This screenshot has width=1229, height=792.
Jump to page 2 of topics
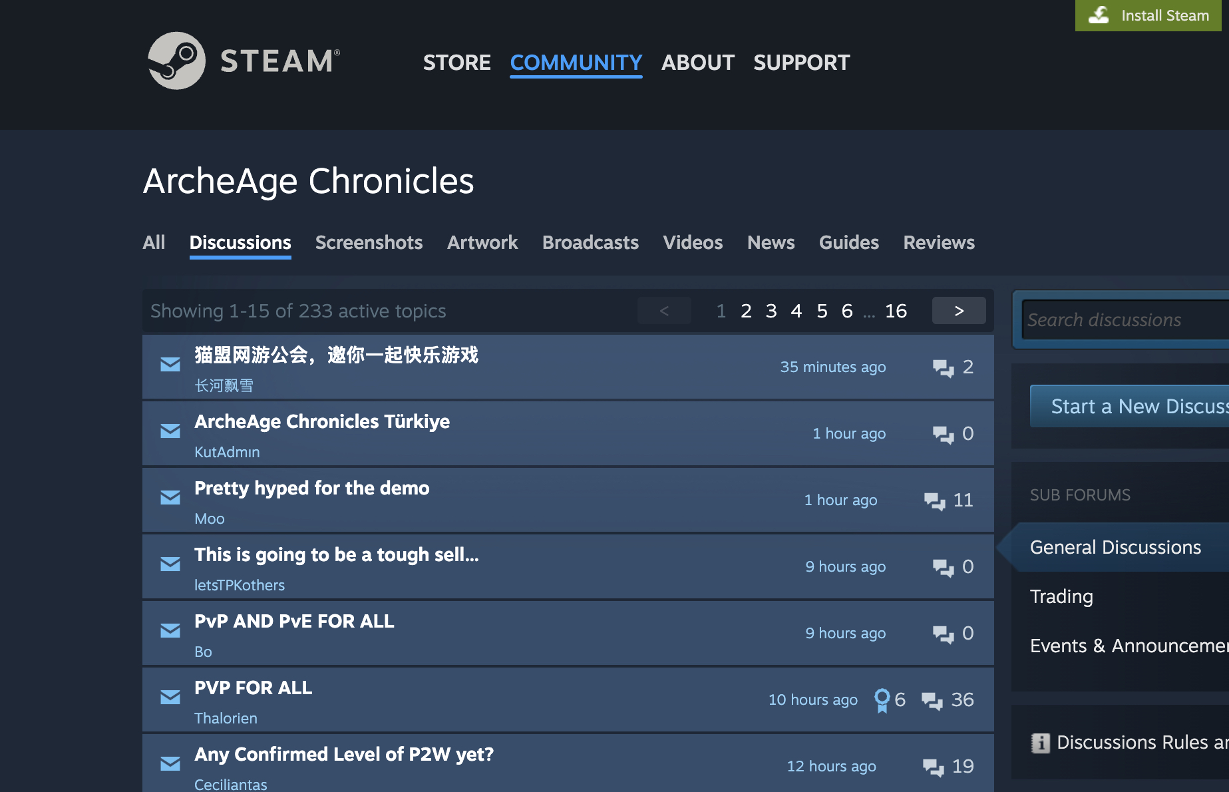click(746, 311)
